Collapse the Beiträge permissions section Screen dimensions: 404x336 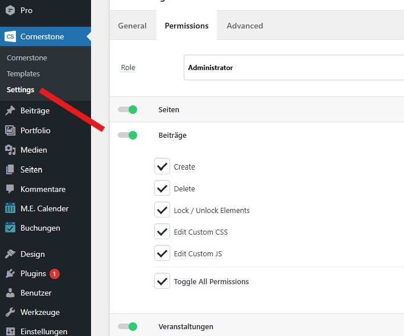tap(127, 136)
